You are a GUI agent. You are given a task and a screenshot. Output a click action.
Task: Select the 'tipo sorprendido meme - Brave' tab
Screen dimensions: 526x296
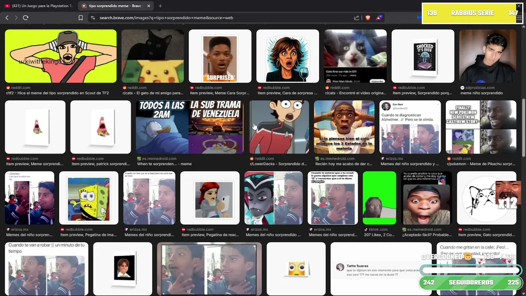pos(115,6)
